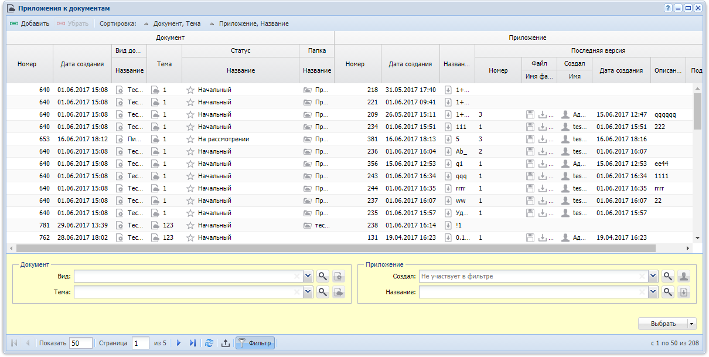Search with the magnifier next to Вид
This screenshot has width=709, height=357.
coord(322,276)
